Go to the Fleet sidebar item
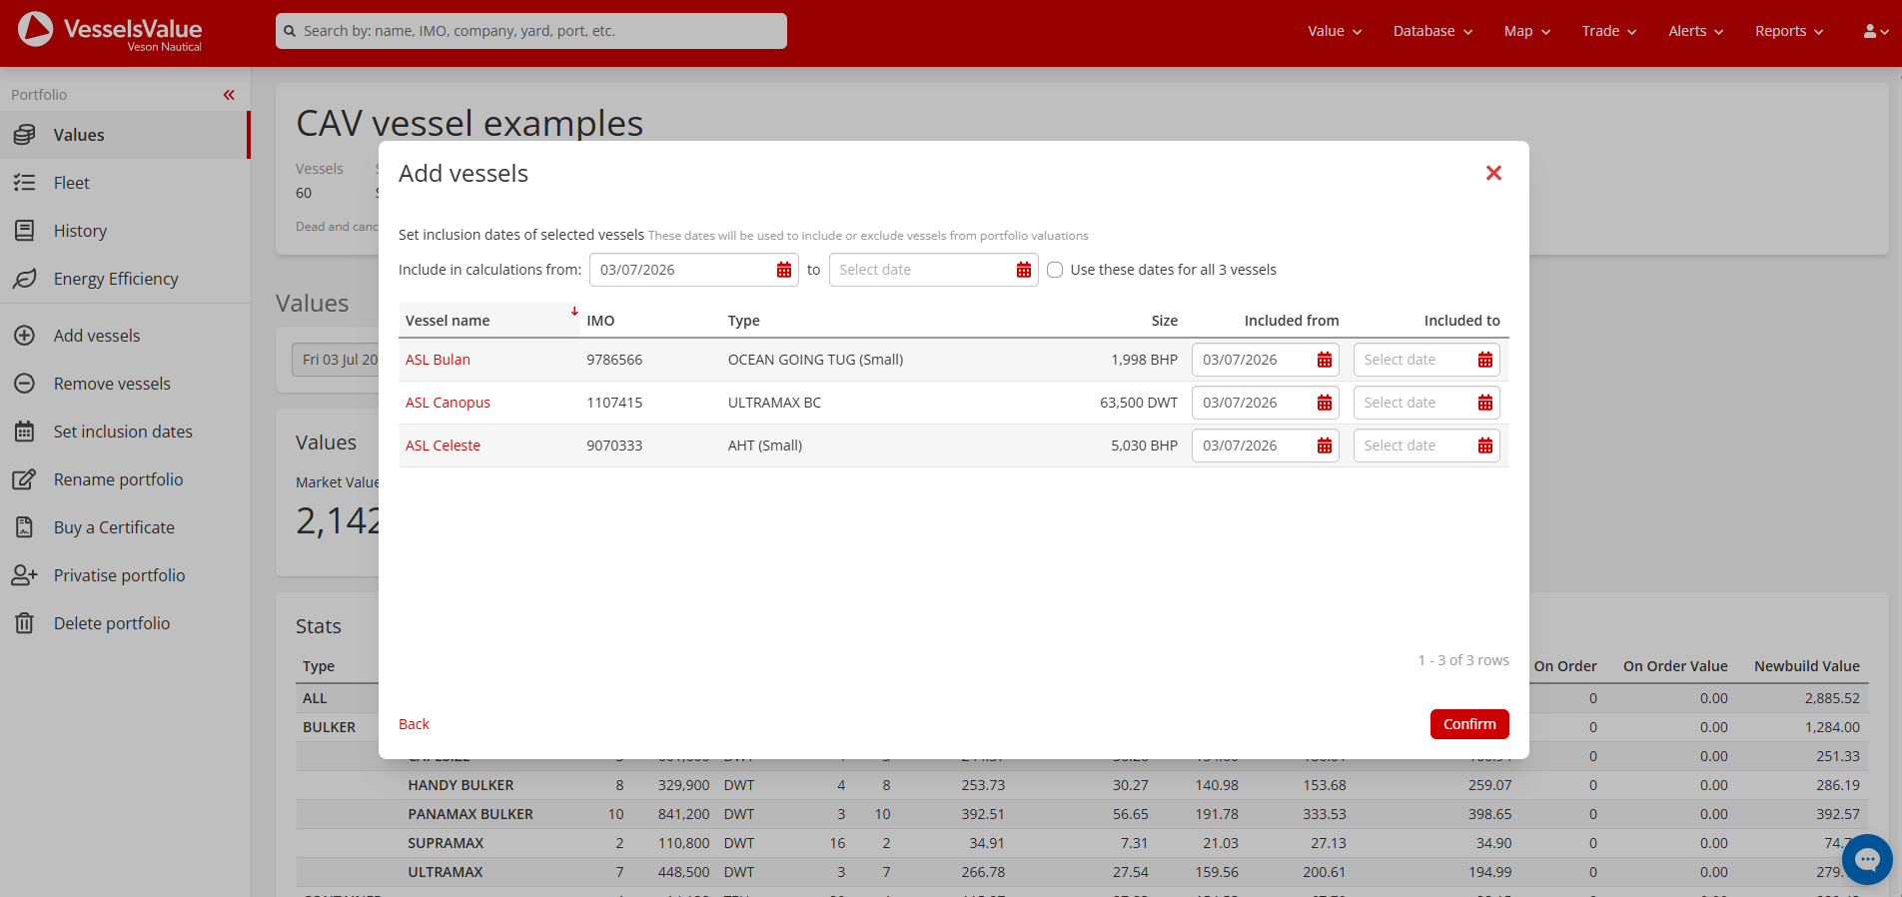 pyautogui.click(x=125, y=183)
